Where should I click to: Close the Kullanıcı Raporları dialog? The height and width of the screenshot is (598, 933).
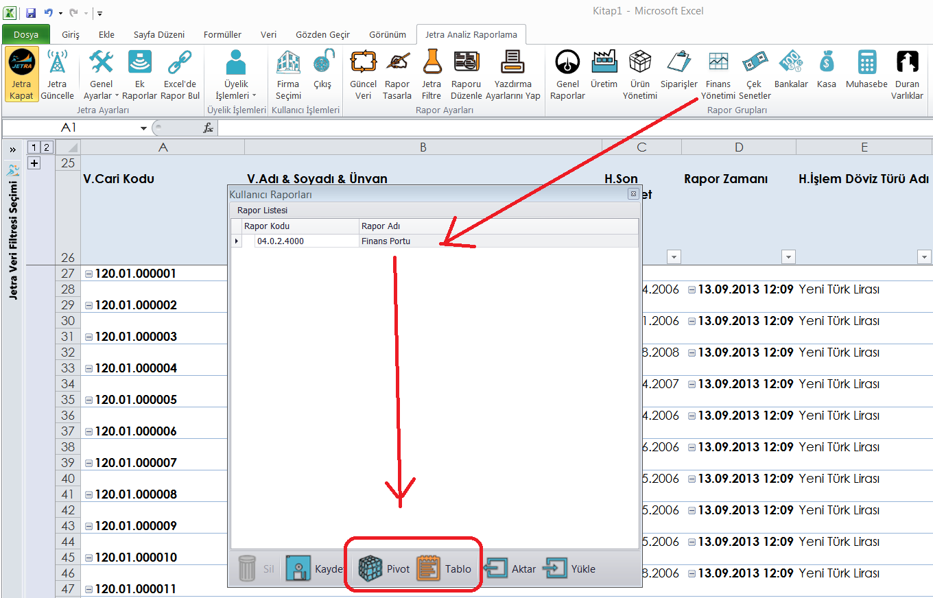click(633, 195)
